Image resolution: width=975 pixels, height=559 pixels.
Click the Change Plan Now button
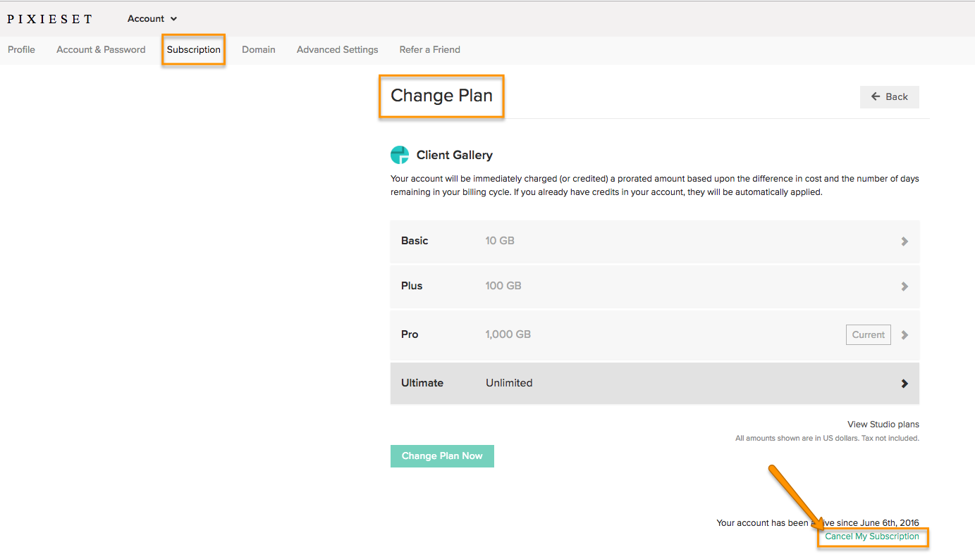point(442,456)
